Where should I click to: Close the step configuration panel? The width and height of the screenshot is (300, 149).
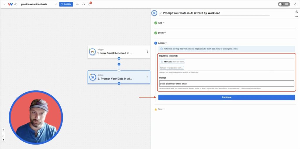(x=297, y=12)
